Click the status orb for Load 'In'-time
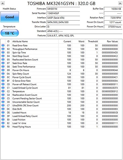 coord(3,123)
